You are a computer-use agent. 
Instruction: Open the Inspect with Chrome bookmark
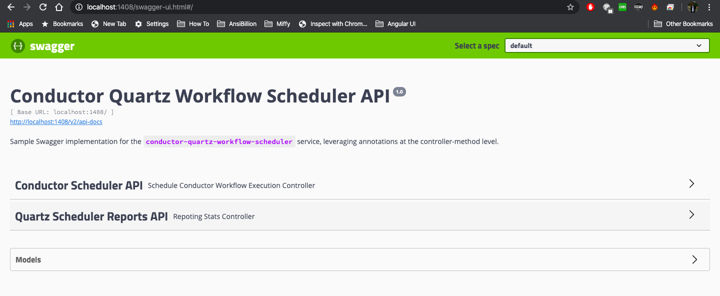pyautogui.click(x=333, y=23)
